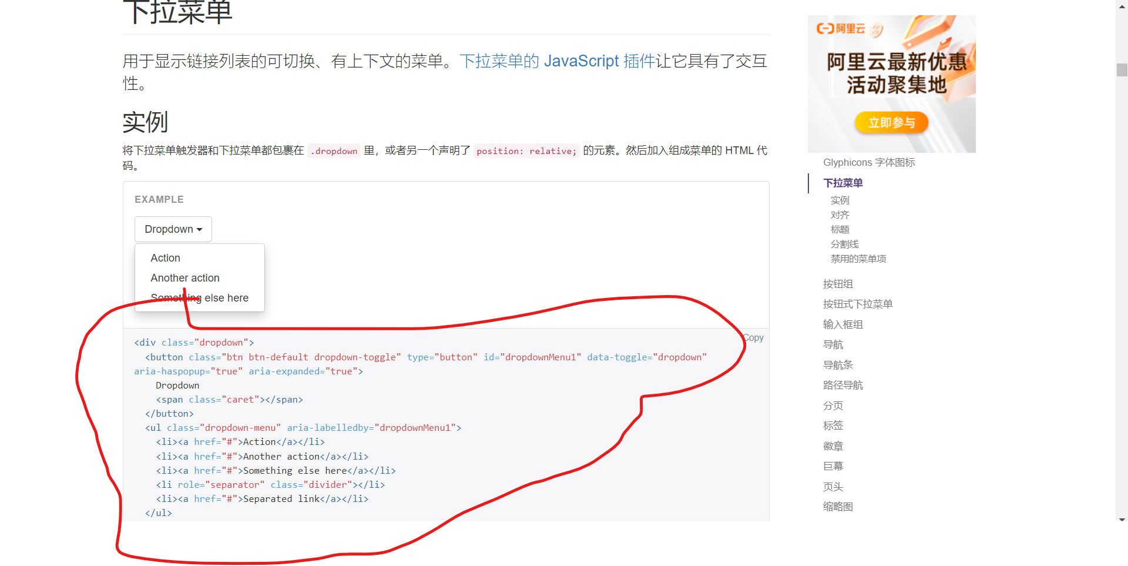Go to '分页' section in sidebar

(x=833, y=406)
